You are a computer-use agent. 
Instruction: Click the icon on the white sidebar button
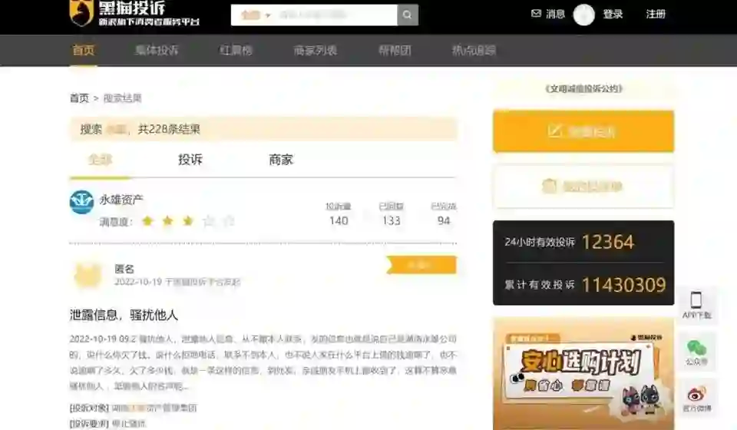[x=549, y=186]
